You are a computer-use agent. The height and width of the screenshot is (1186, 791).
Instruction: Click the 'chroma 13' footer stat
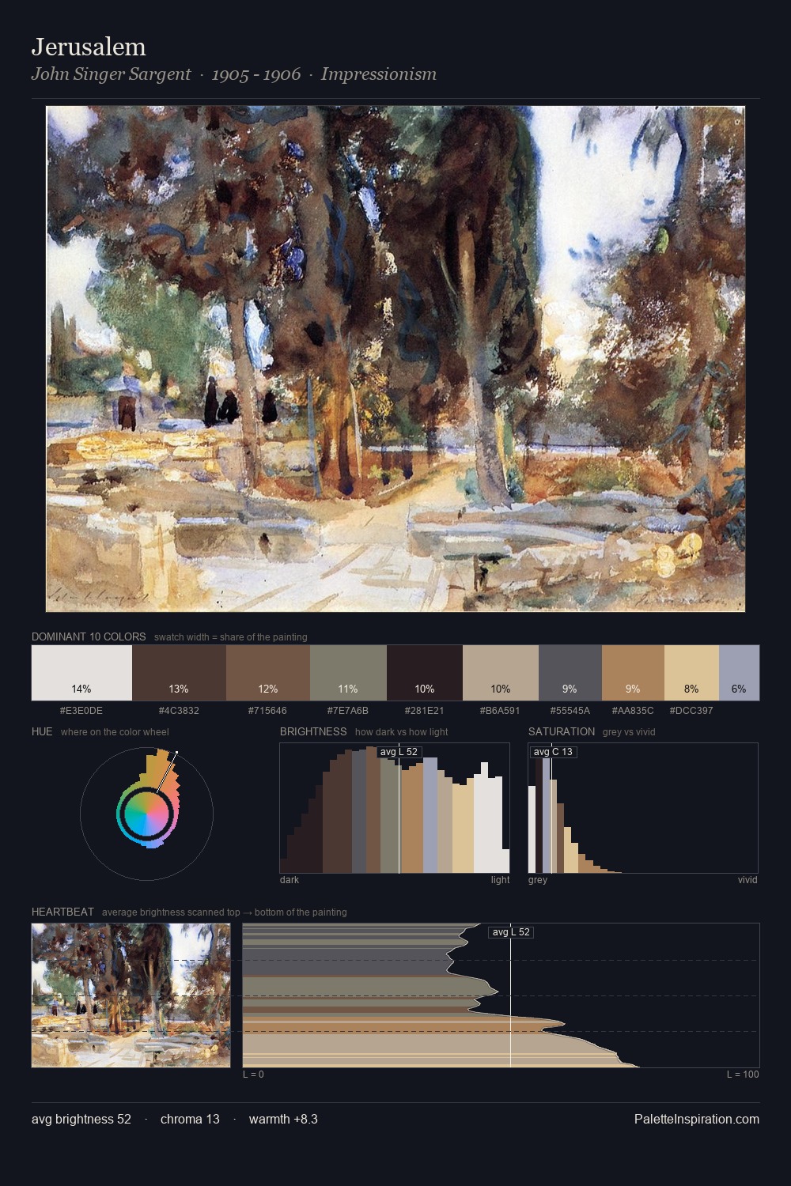coord(190,1119)
